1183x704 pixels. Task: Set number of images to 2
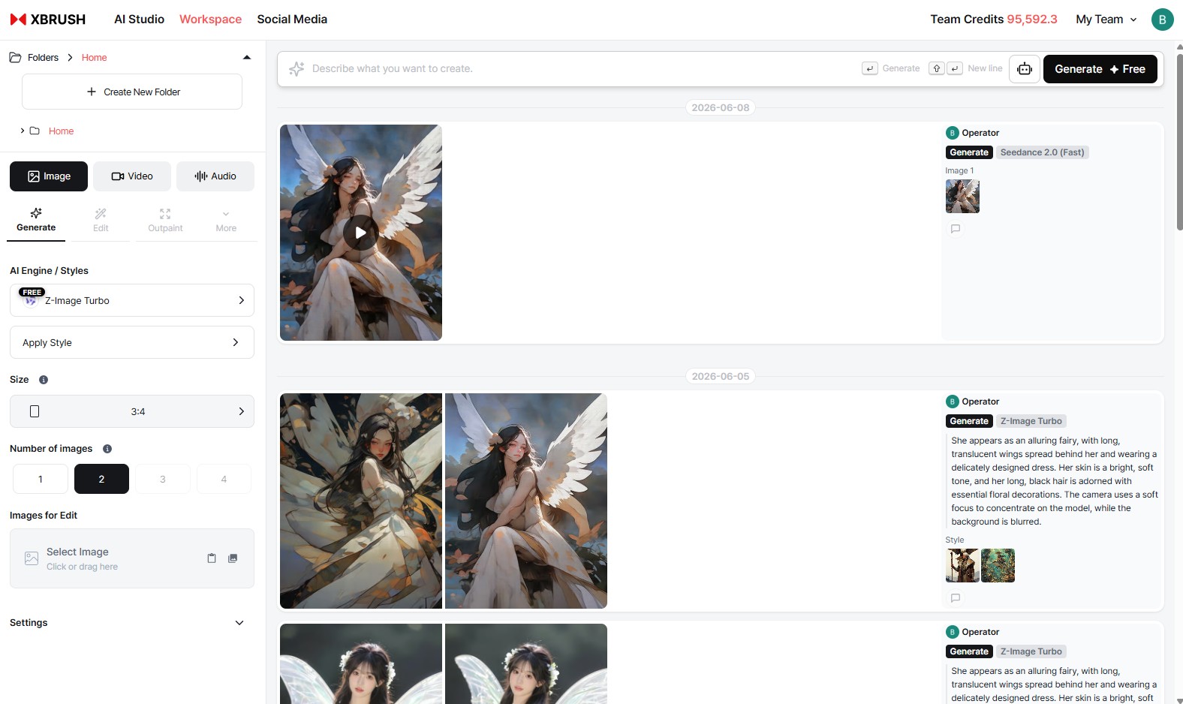click(101, 479)
